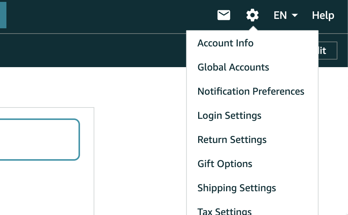This screenshot has width=348, height=215.
Task: Click inside the teal-outlined rounded box
Action: (x=38, y=140)
